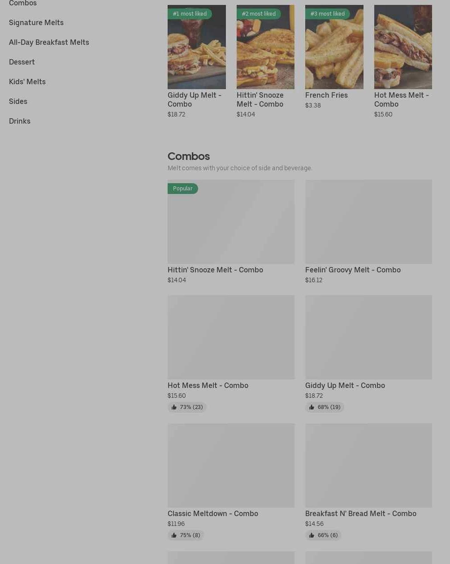Navigate to Drinks category
450x564 pixels.
(x=20, y=121)
